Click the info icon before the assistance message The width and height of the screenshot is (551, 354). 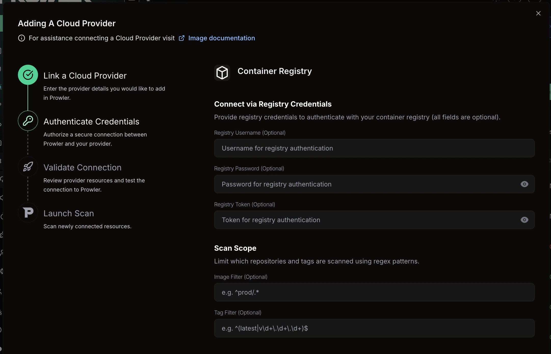[21, 38]
